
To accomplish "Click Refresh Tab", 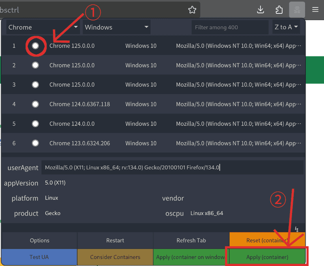I will [x=191, y=240].
